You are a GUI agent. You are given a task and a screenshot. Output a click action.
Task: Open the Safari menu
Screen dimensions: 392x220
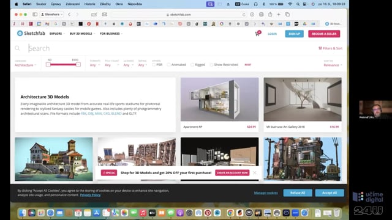point(27,4)
